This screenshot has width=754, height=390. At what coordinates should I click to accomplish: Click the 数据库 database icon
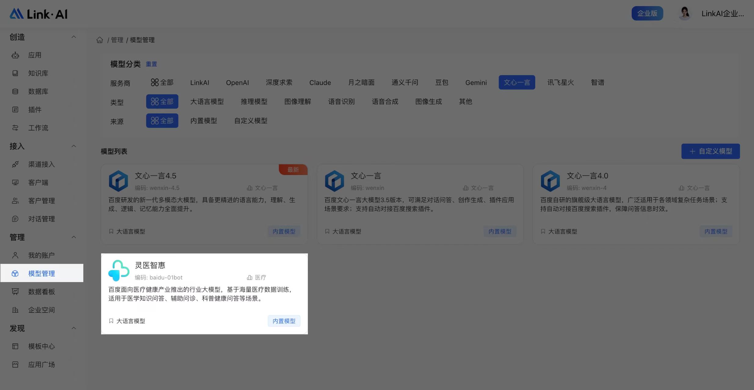[x=15, y=91]
